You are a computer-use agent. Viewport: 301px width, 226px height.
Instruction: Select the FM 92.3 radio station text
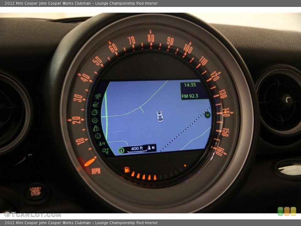[190, 96]
